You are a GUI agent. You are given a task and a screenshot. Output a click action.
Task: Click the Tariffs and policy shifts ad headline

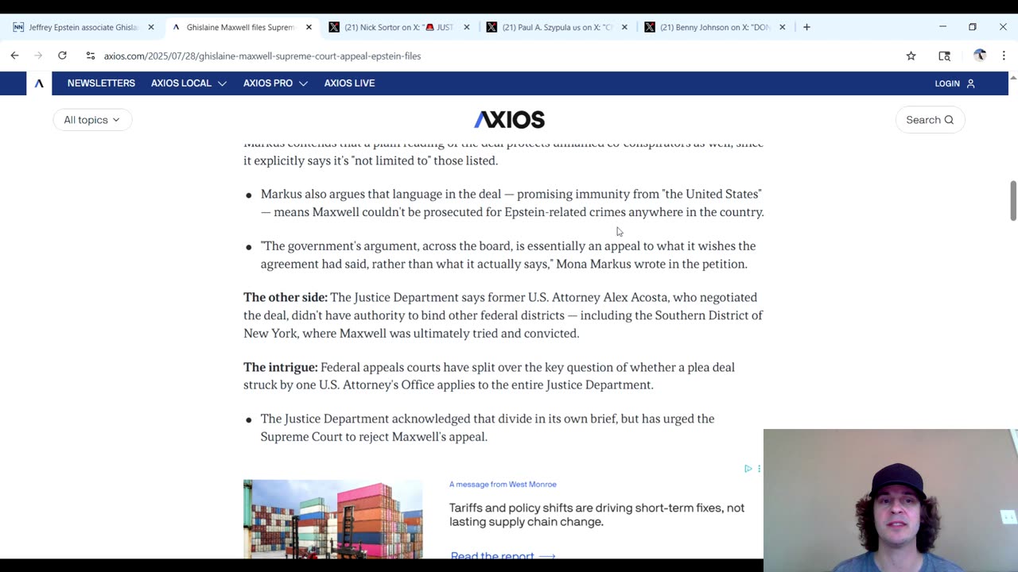pos(597,515)
